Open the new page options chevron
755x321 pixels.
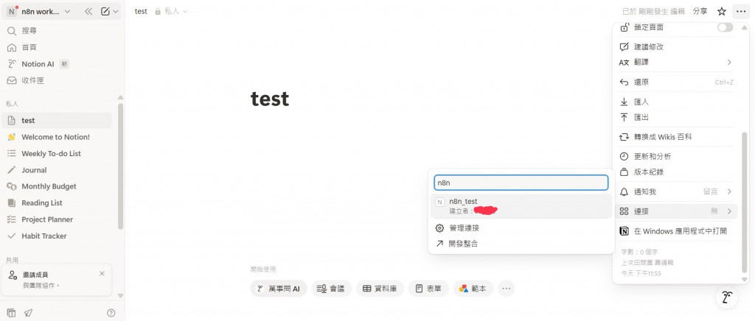pos(116,12)
